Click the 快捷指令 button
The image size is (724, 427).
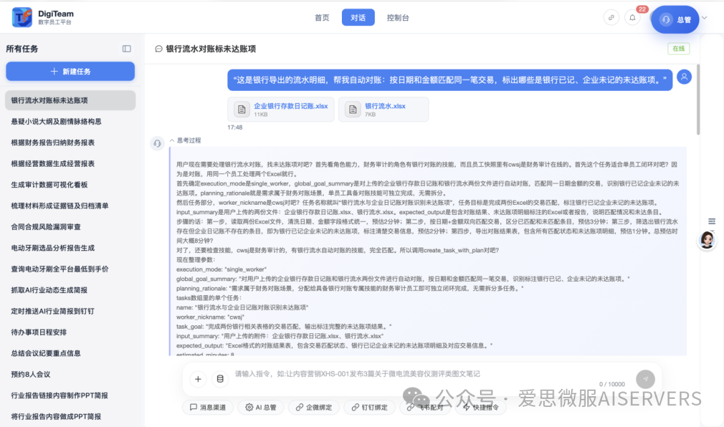[x=481, y=407]
